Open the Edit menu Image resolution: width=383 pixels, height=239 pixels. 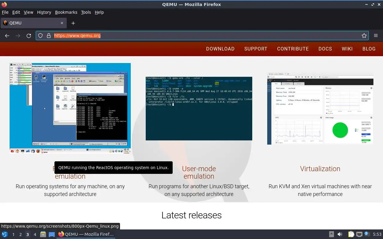16,12
